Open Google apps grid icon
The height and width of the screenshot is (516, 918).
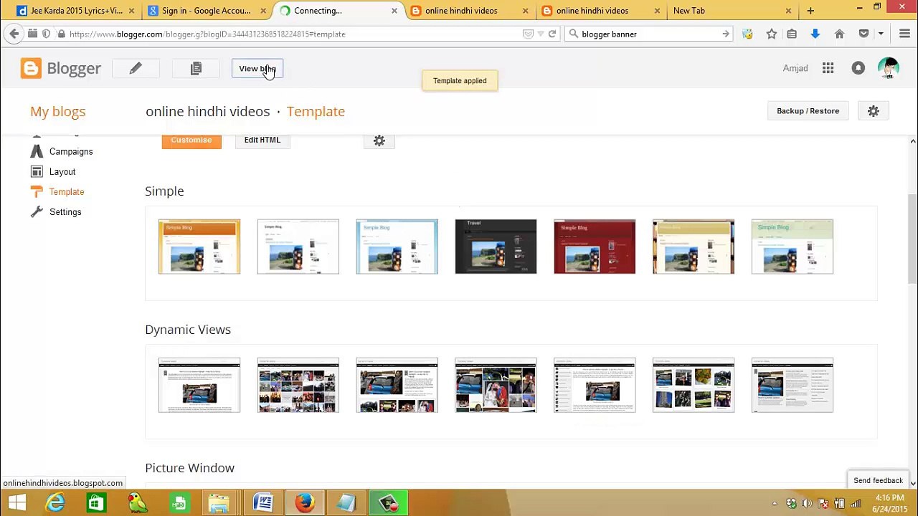click(x=828, y=68)
